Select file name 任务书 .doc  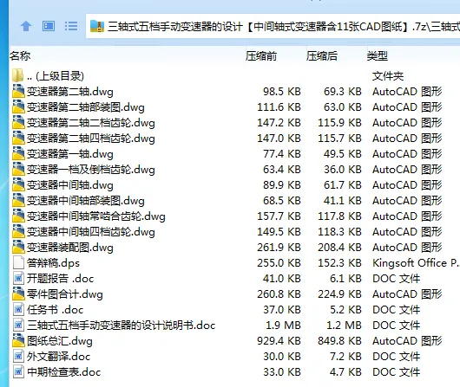[55, 310]
